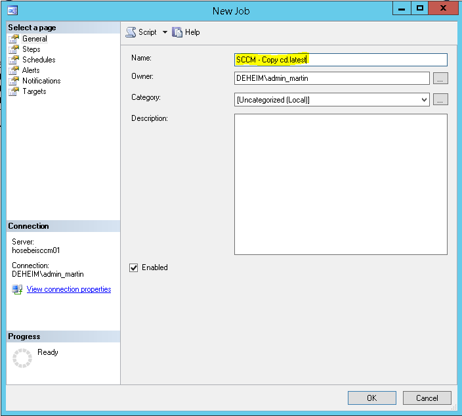
Task: Open Owner browse ellipsis button
Action: [x=440, y=78]
